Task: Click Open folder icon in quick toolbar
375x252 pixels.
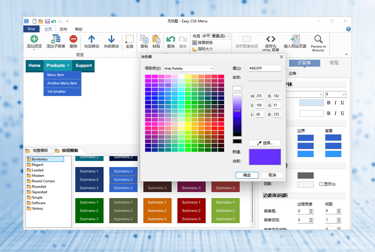Action: coord(41,21)
